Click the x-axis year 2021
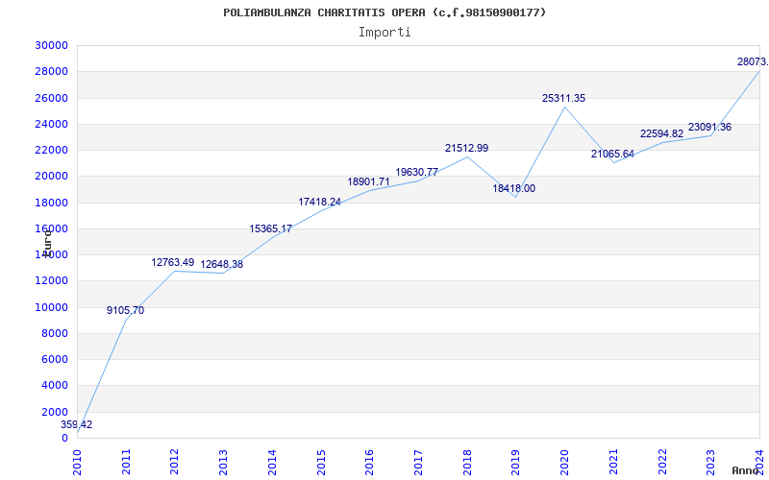769x480 pixels. pos(613,462)
